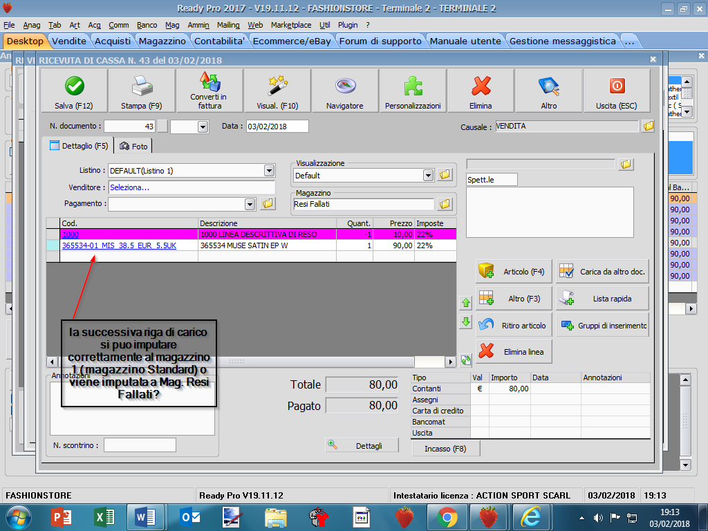
Task: Click the Windows Start button
Action: click(19, 517)
